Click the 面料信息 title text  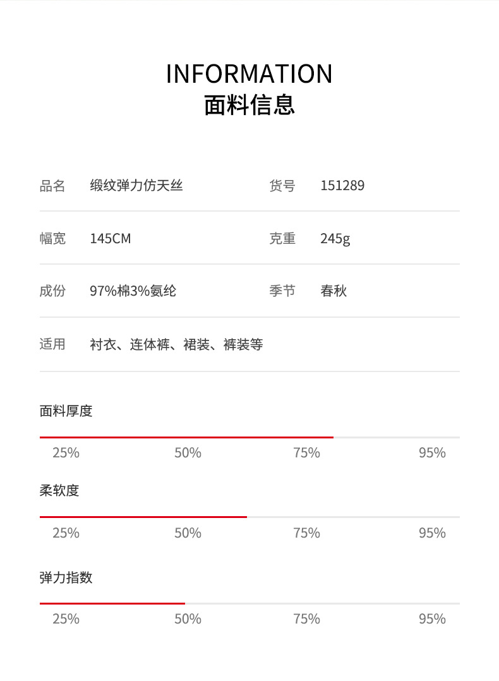pyautogui.click(x=249, y=105)
